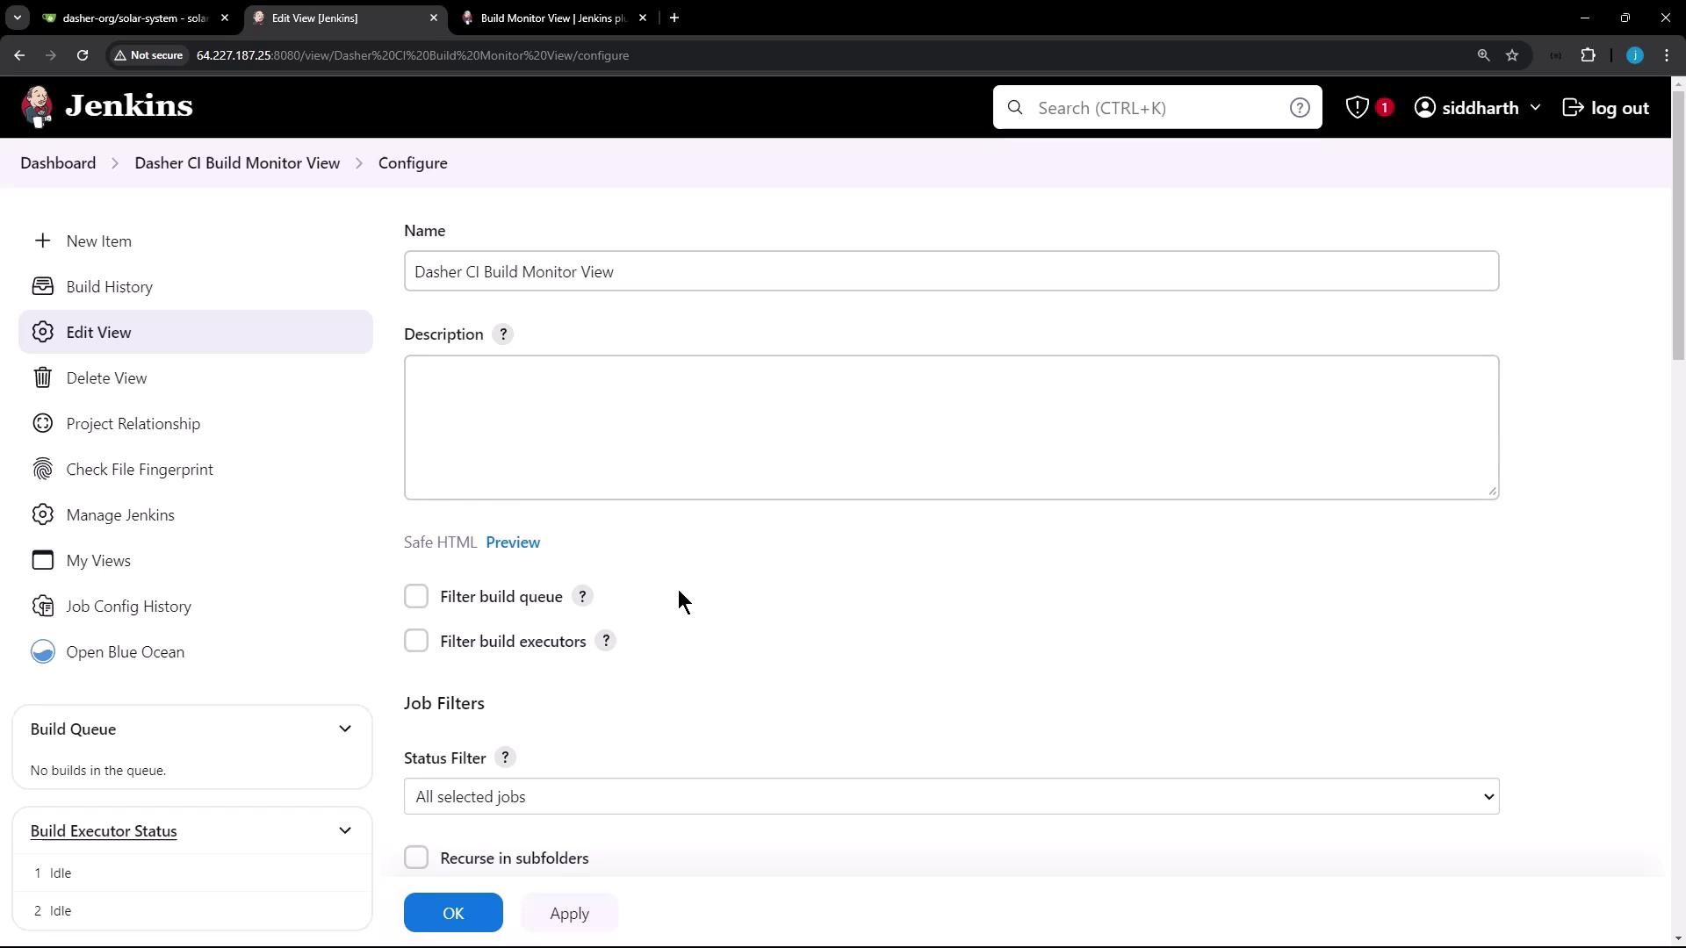Switch to Build Monitor View plugin tab
1686x948 pixels.
tap(551, 18)
